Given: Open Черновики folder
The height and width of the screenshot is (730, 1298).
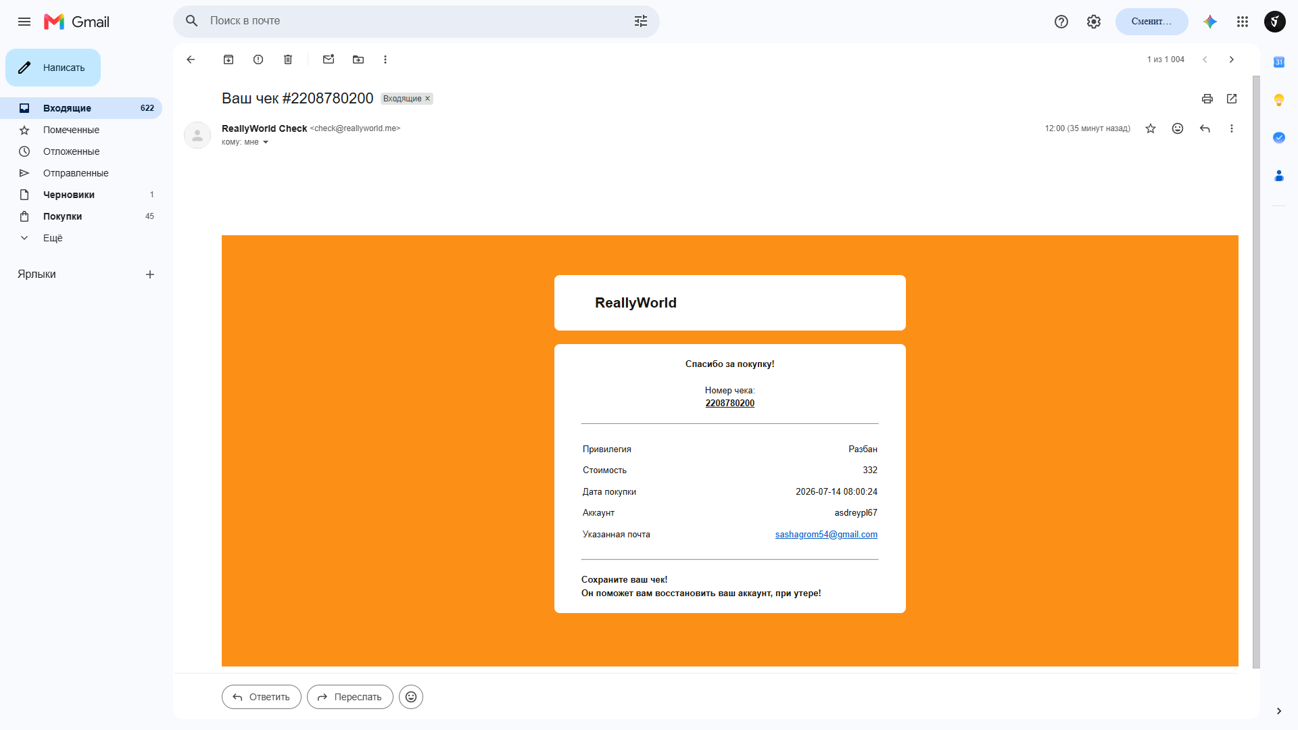Looking at the screenshot, I should click(x=81, y=195).
